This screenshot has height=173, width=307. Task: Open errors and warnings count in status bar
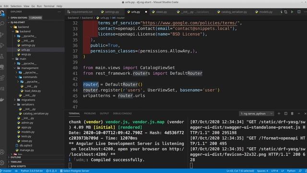pyautogui.click(x=51, y=171)
